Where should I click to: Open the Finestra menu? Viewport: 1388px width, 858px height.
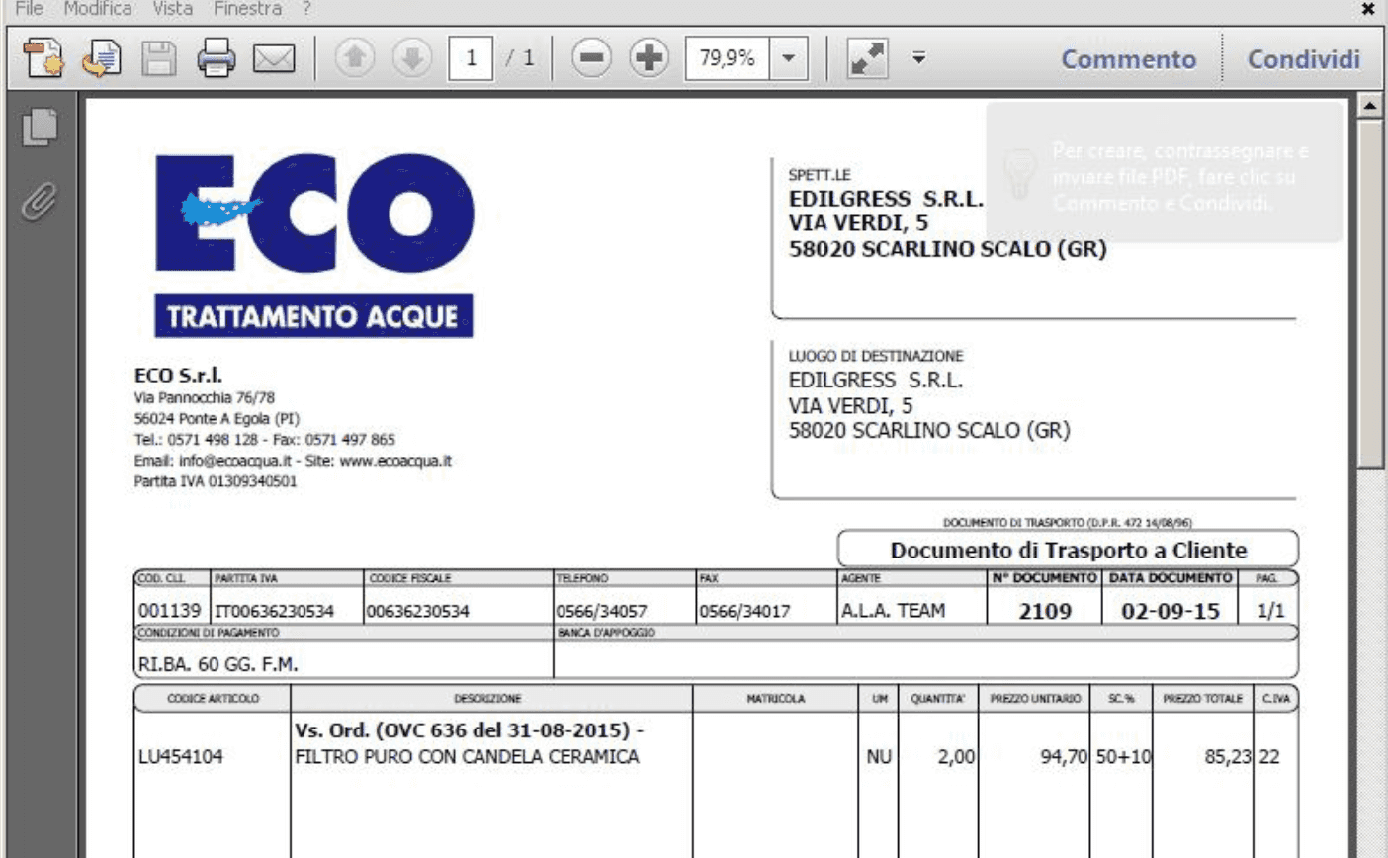point(247,9)
